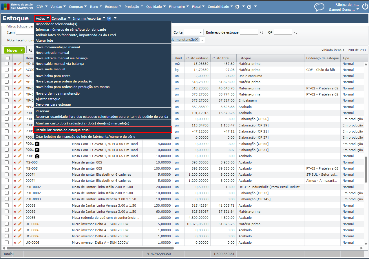This screenshot has width=369, height=259.
Task: Open the camera photo icon on first PD01 row
Action: pos(37,144)
